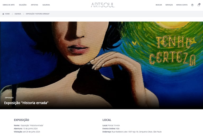Click the EXPOSIÇÃO tag over the banner
Viewport: 203px width, 136px height.
click(9, 98)
